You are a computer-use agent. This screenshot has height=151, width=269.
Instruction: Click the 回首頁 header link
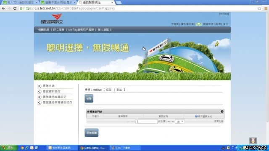tap(175, 24)
